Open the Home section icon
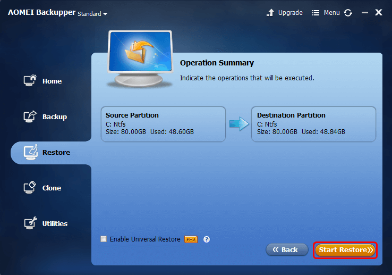The image size is (392, 275). click(x=30, y=80)
